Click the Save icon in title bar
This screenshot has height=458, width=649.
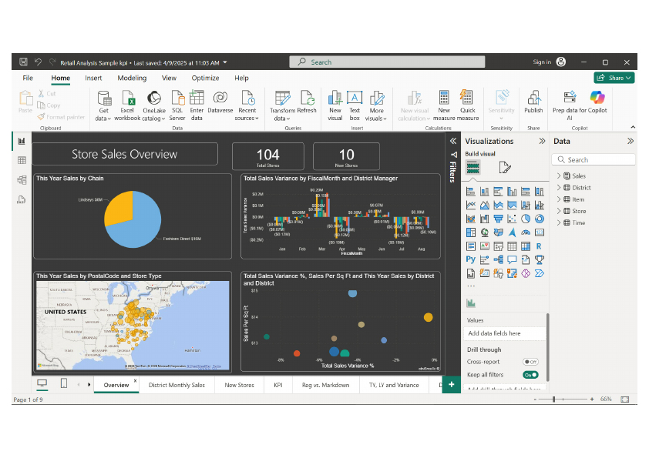24,62
